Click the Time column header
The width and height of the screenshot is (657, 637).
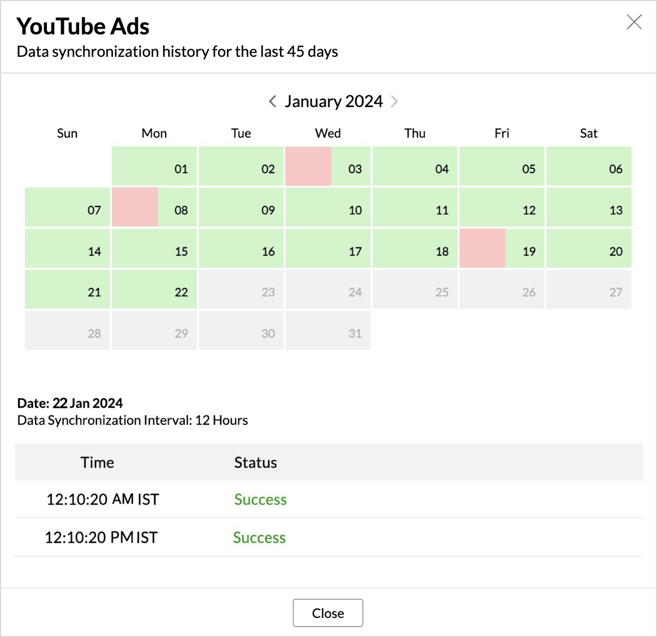click(x=97, y=462)
